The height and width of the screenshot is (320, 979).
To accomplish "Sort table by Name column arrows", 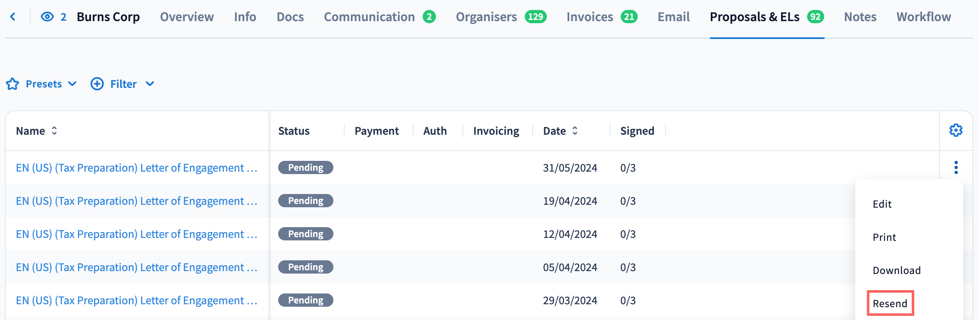I will tap(54, 131).
